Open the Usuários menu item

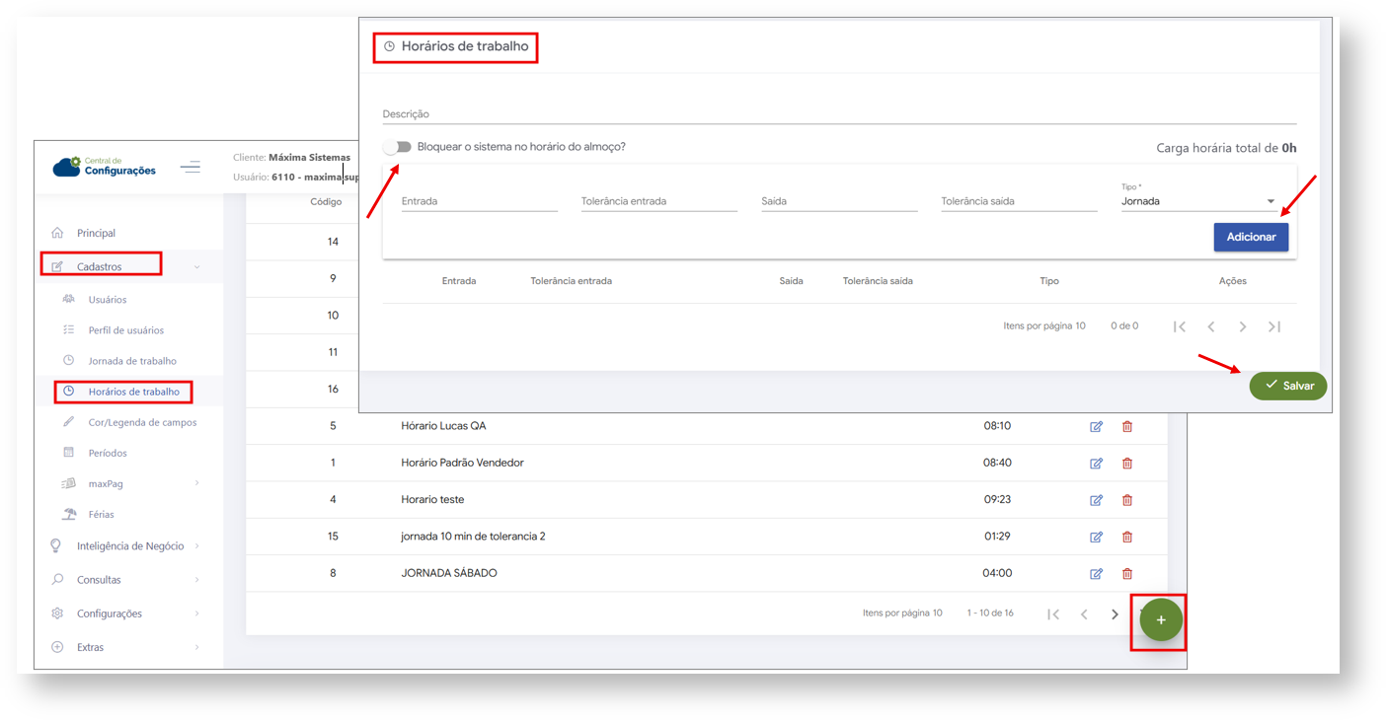(x=107, y=300)
